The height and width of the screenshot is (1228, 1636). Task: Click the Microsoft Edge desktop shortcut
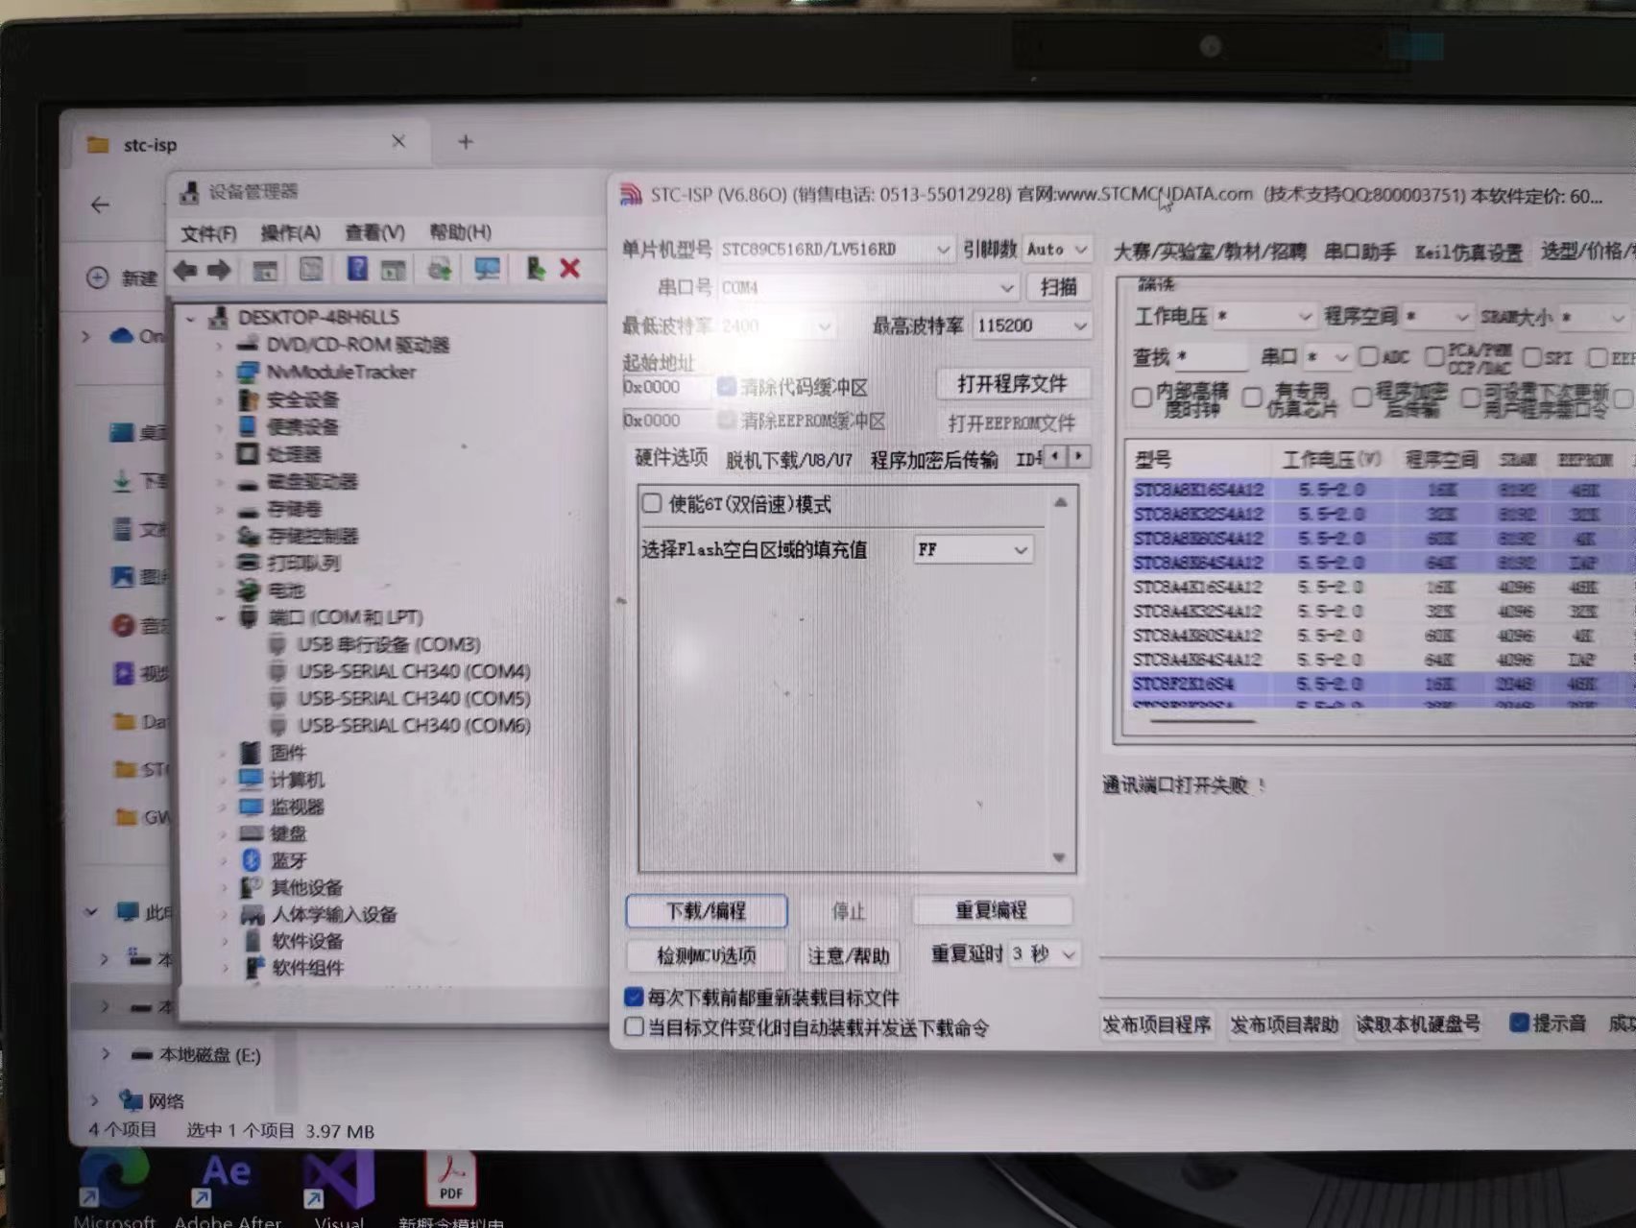click(115, 1189)
